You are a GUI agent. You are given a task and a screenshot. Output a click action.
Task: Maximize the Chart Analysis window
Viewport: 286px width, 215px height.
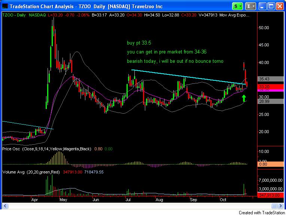click(x=271, y=6)
